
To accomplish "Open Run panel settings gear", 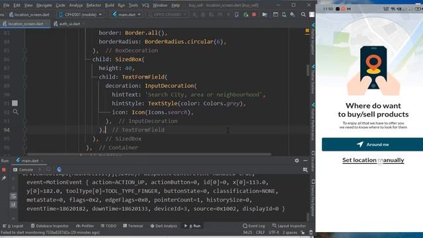I will pos(297,161).
